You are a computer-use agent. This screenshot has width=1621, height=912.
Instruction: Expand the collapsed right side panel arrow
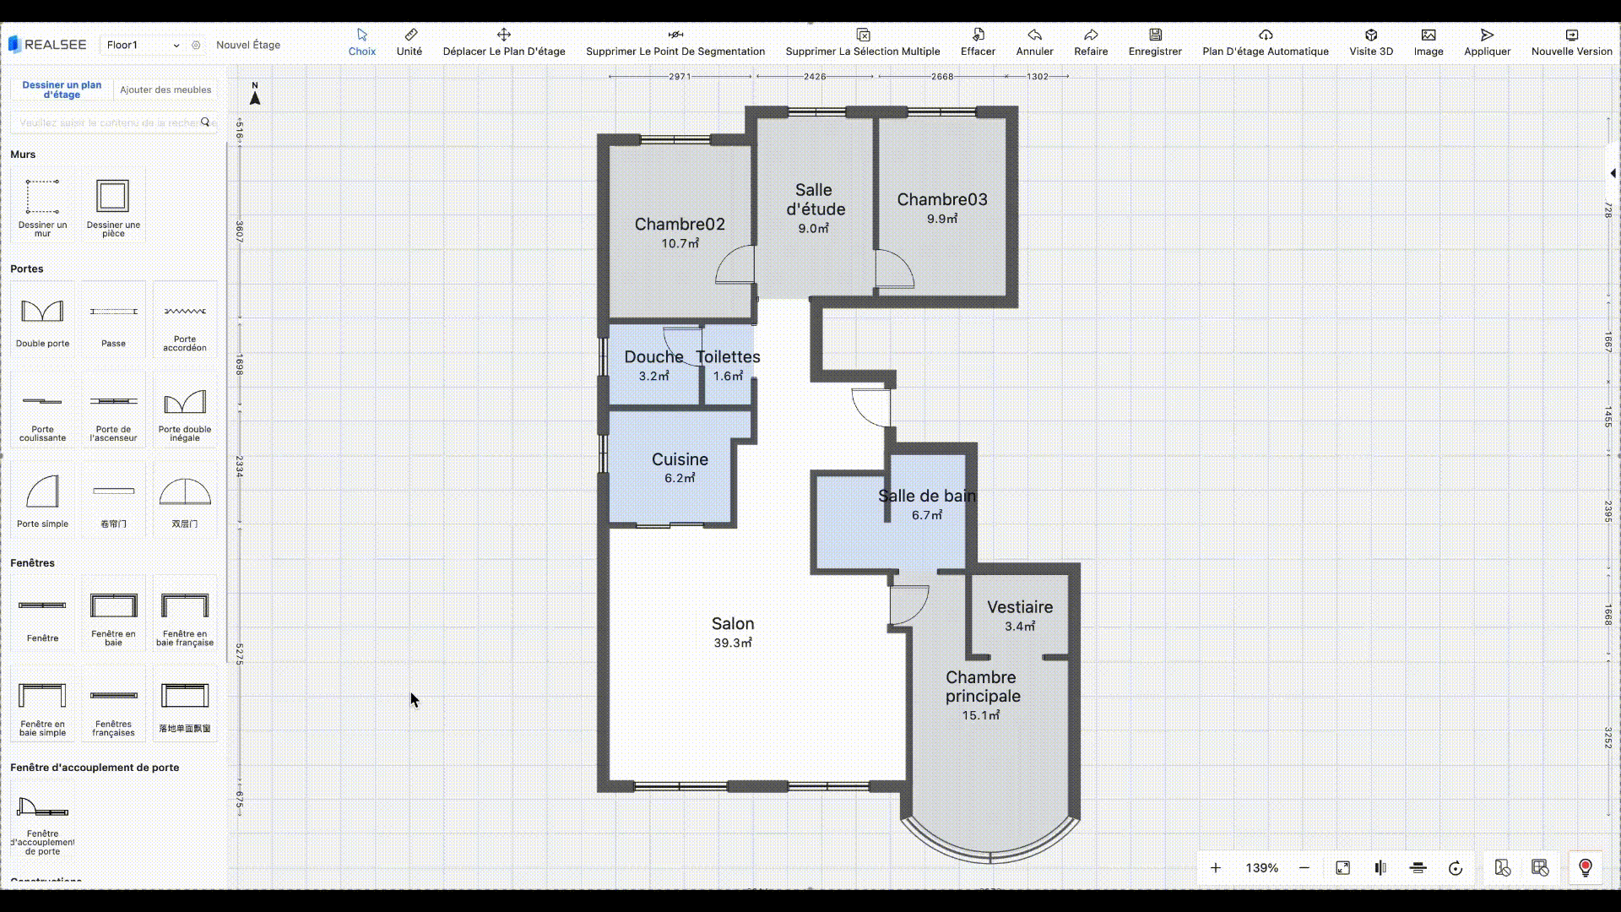tap(1613, 173)
